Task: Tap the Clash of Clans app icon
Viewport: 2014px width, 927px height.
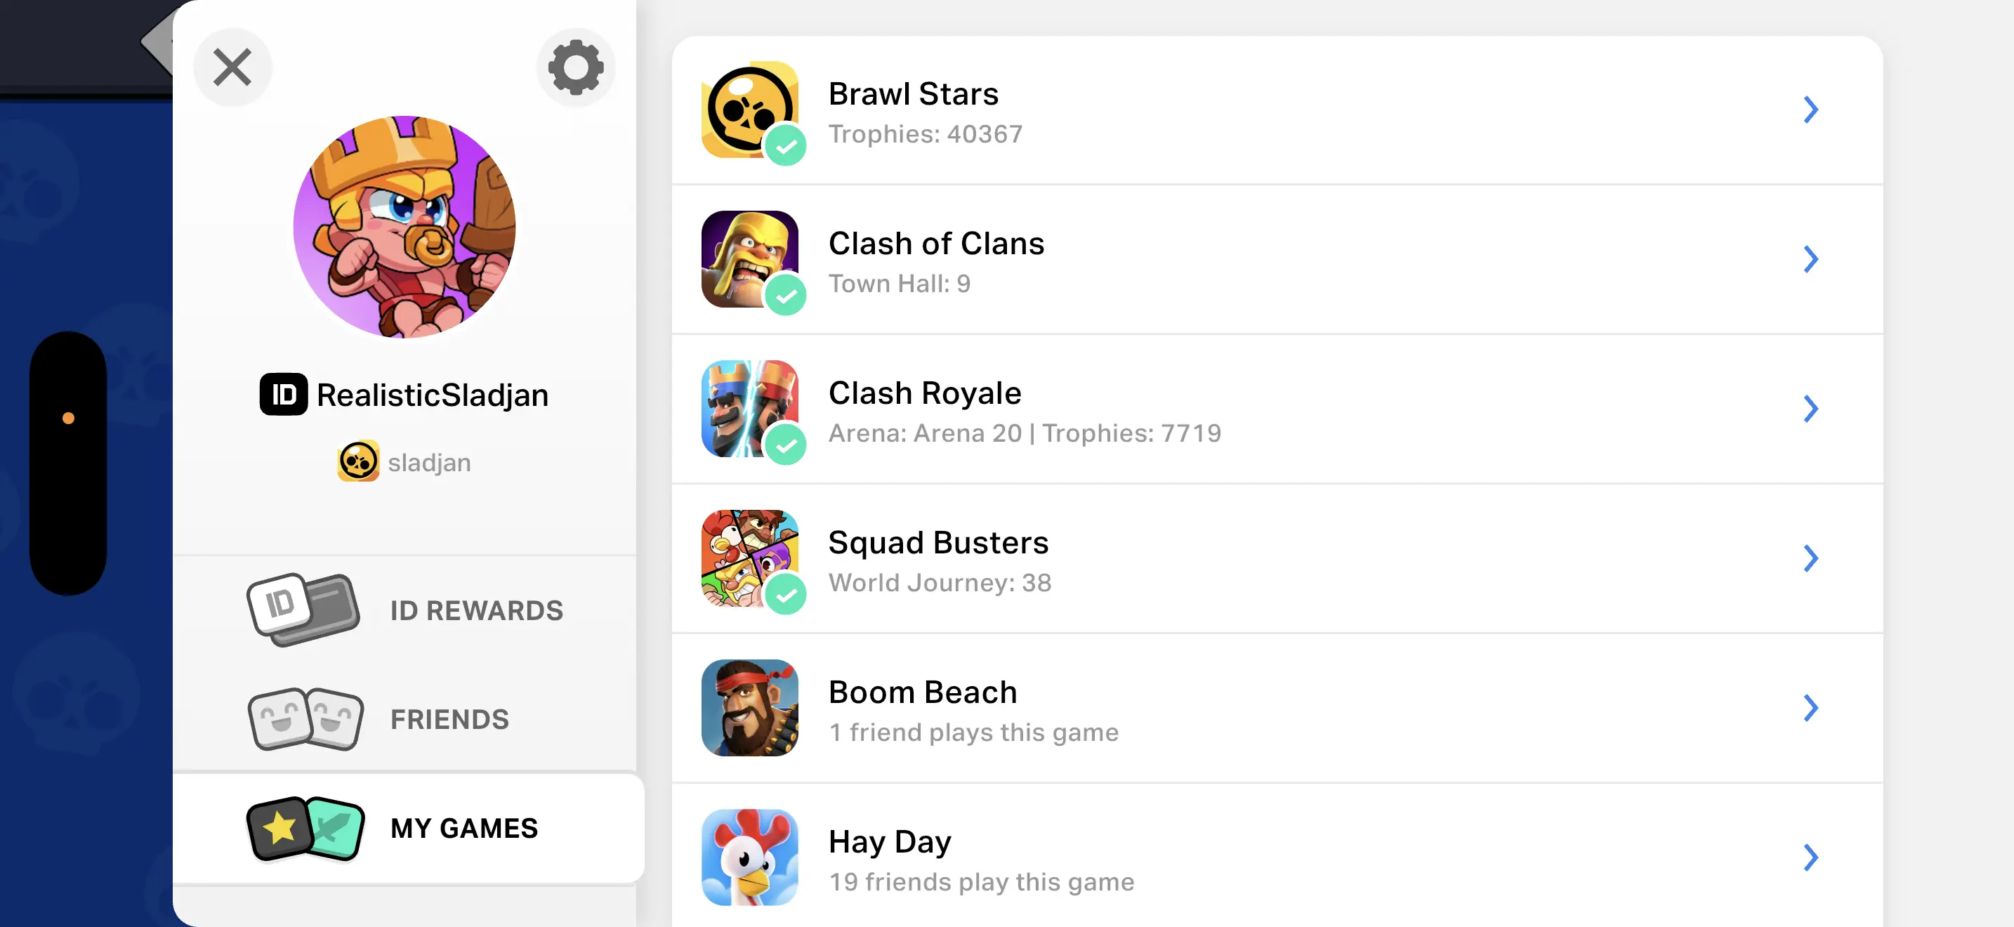Action: tap(749, 258)
